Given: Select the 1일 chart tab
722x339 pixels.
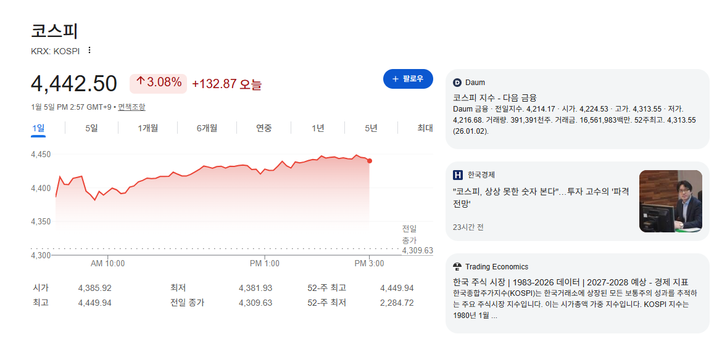Looking at the screenshot, I should click(38, 128).
